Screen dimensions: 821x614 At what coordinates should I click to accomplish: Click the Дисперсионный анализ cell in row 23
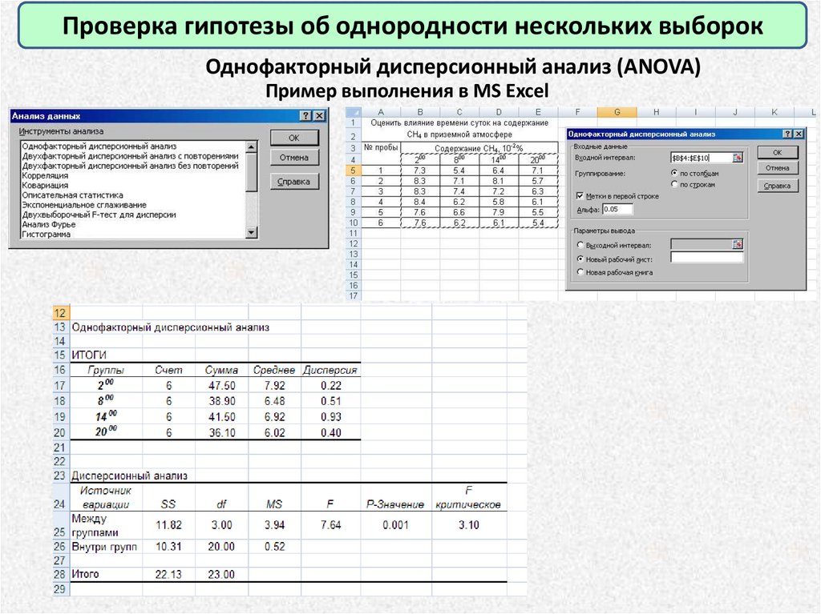(129, 476)
